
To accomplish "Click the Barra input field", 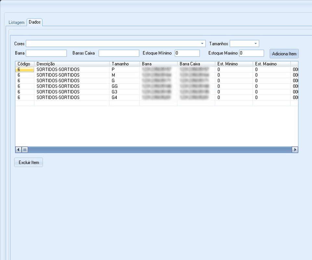I will pos(46,53).
